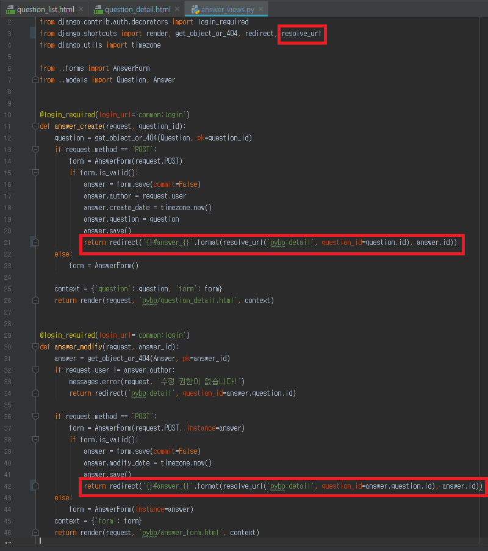Click 'pybo/answer_form.html' string
The image size is (488, 551).
[x=182, y=533]
